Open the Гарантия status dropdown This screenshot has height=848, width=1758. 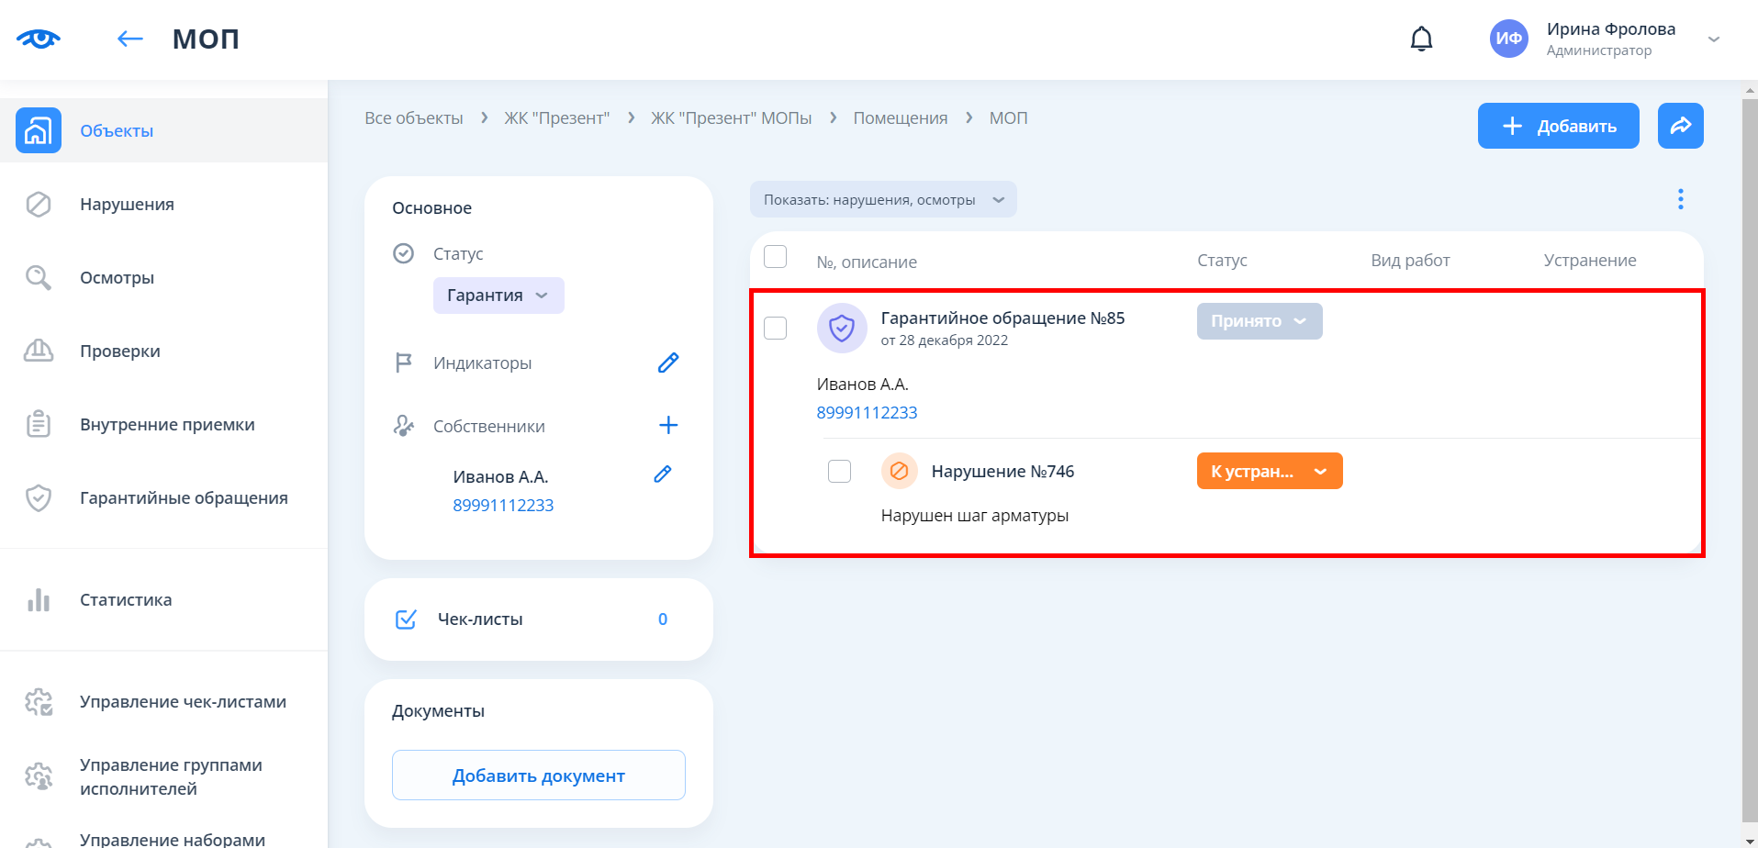coord(498,296)
